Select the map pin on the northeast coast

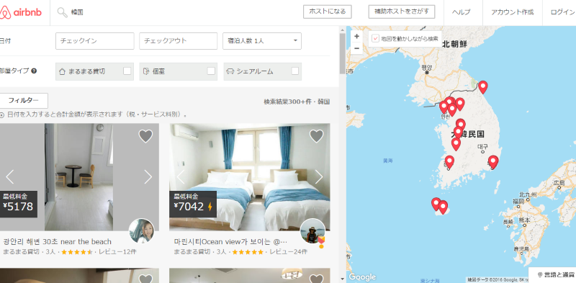(482, 86)
